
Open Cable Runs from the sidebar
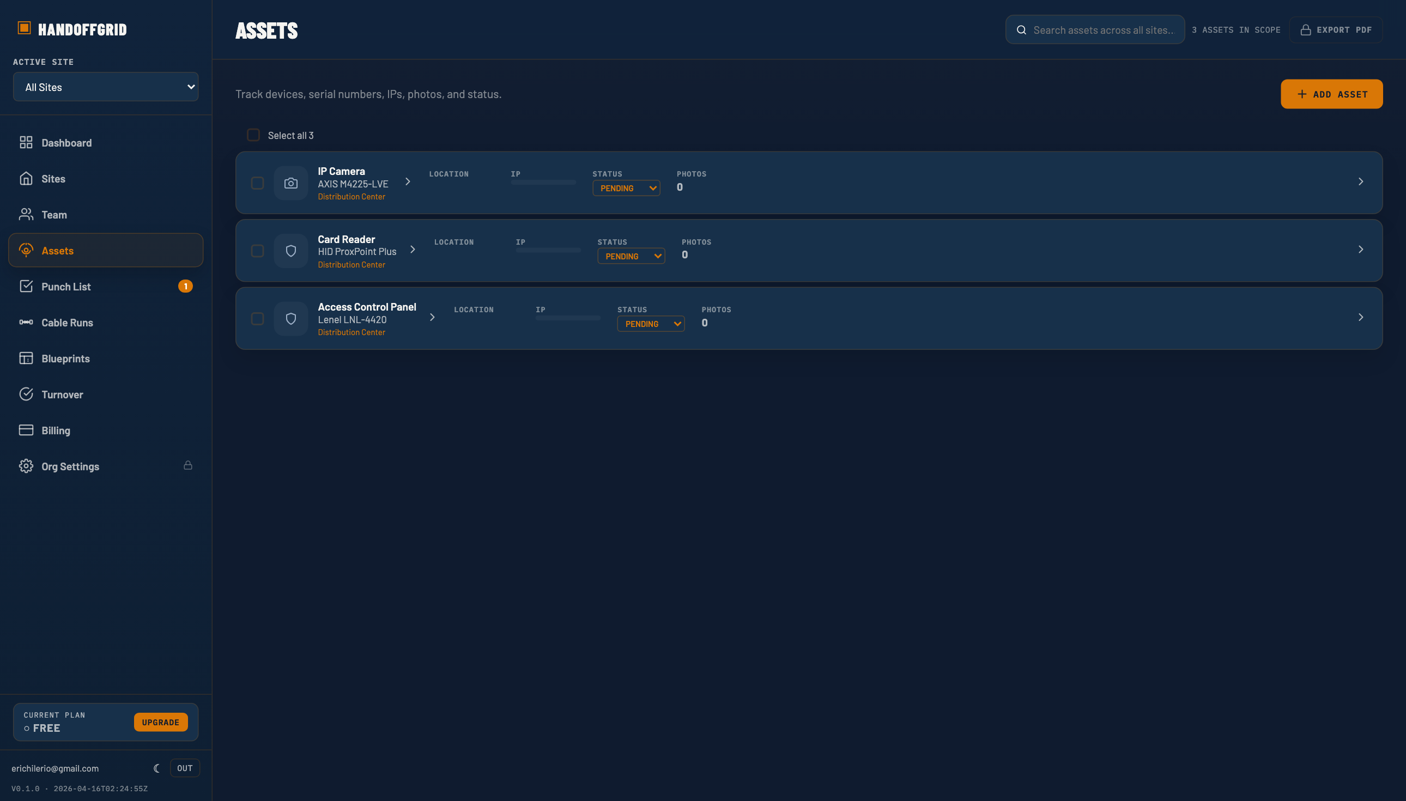(x=66, y=323)
